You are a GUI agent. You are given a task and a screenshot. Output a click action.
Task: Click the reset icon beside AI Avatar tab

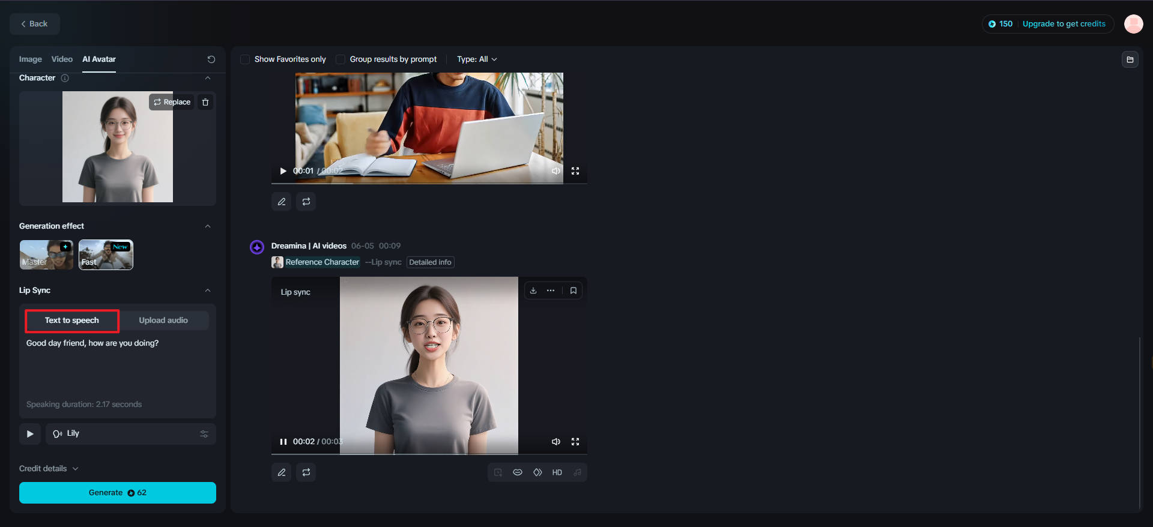click(x=211, y=59)
